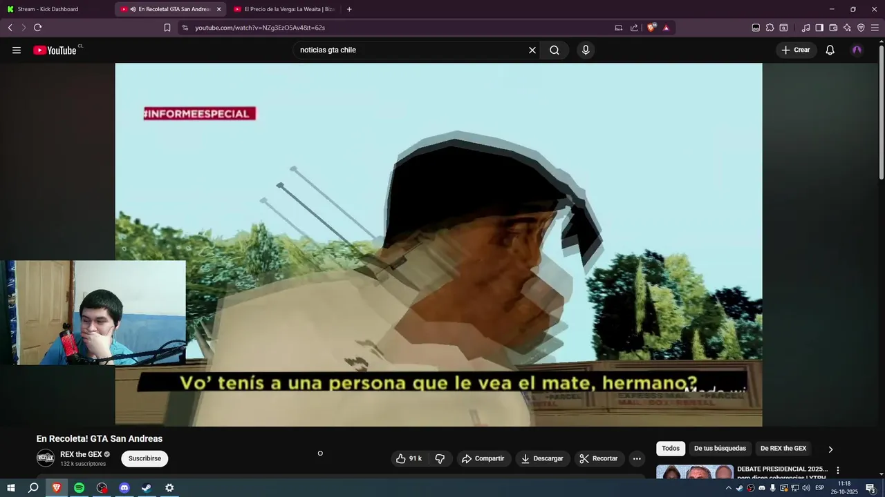Like the video with 91 k

[x=409, y=458]
